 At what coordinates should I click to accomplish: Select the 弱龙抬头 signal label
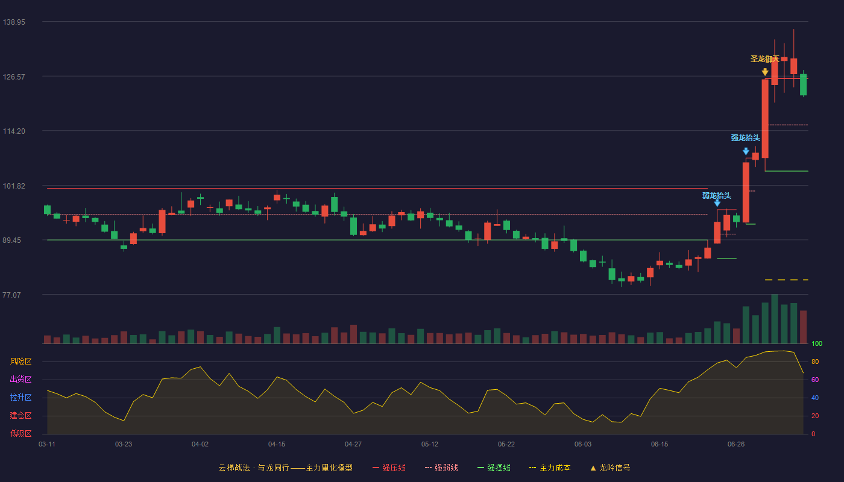[x=717, y=196]
